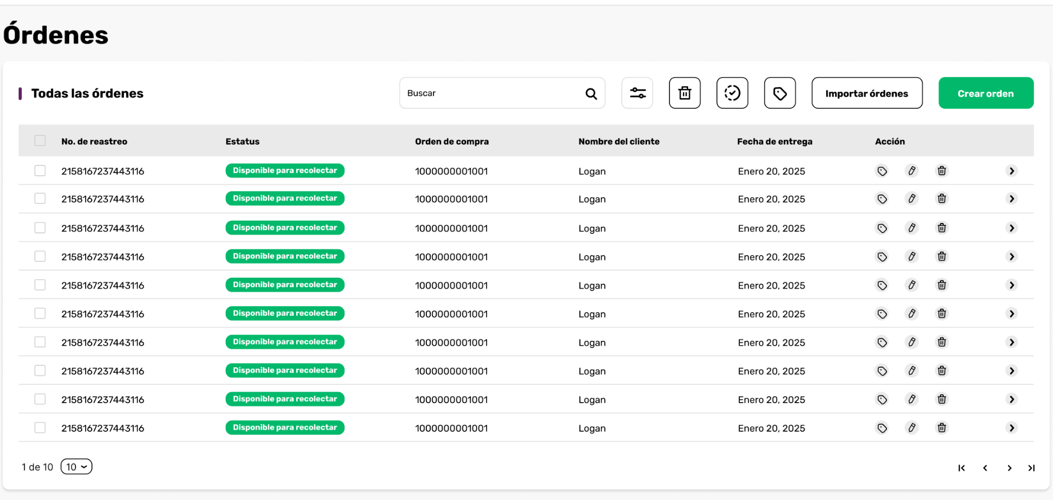Image resolution: width=1053 pixels, height=500 pixels.
Task: Expand the second order row with its chevron
Action: (x=1012, y=199)
